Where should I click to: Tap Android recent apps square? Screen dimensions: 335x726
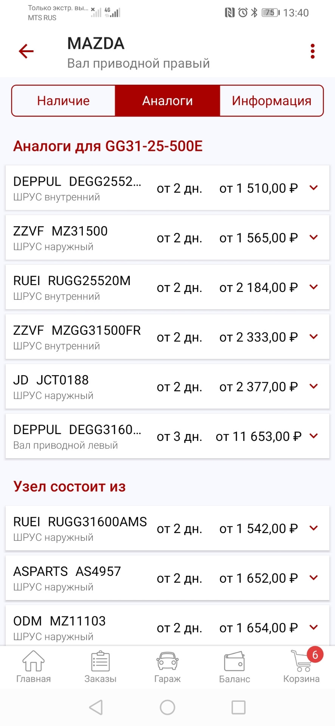pos(239,707)
